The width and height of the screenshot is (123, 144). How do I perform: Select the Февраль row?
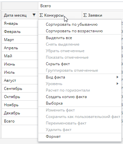click(20, 32)
